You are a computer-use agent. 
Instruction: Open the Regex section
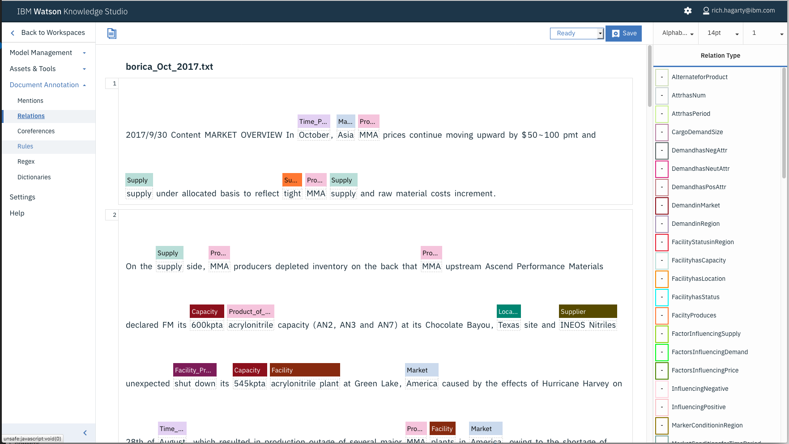26,161
